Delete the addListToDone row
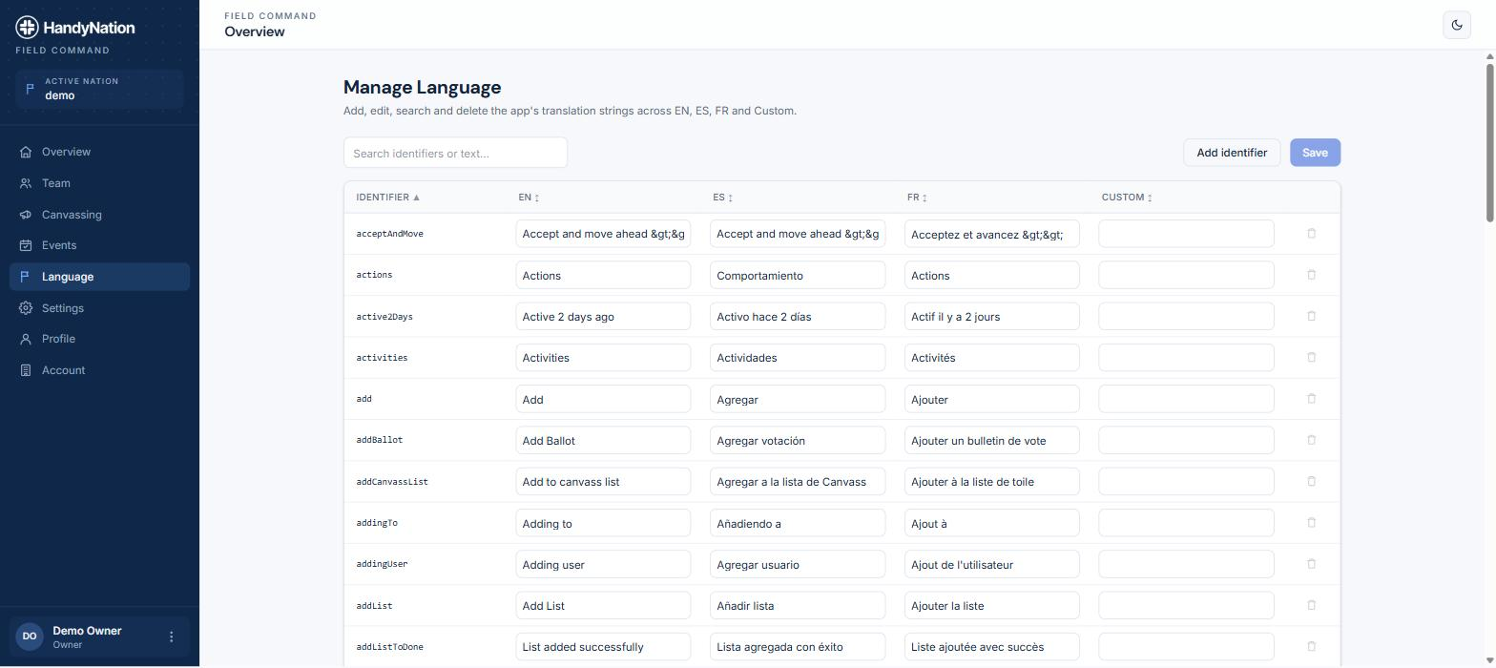The width and height of the screenshot is (1496, 668). coord(1311,646)
